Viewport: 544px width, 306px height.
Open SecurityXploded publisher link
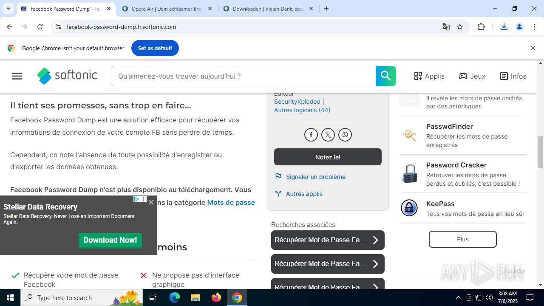297,102
